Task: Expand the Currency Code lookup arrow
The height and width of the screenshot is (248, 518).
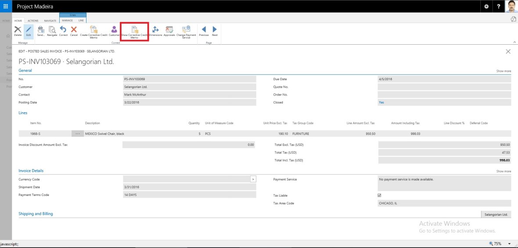Action: click(253, 179)
